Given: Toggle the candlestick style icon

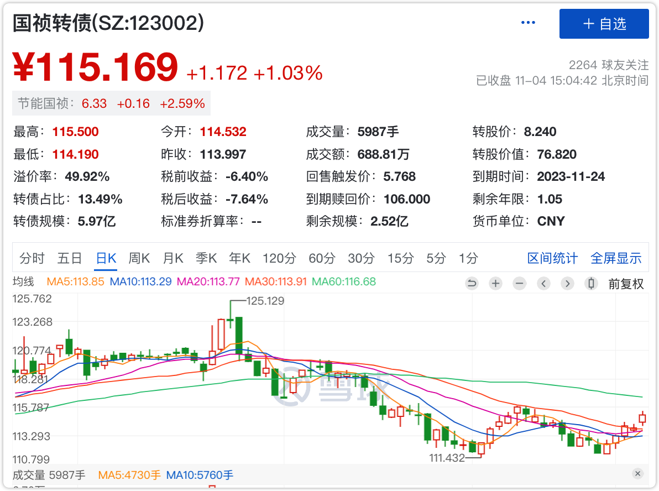Looking at the screenshot, I should [x=591, y=284].
